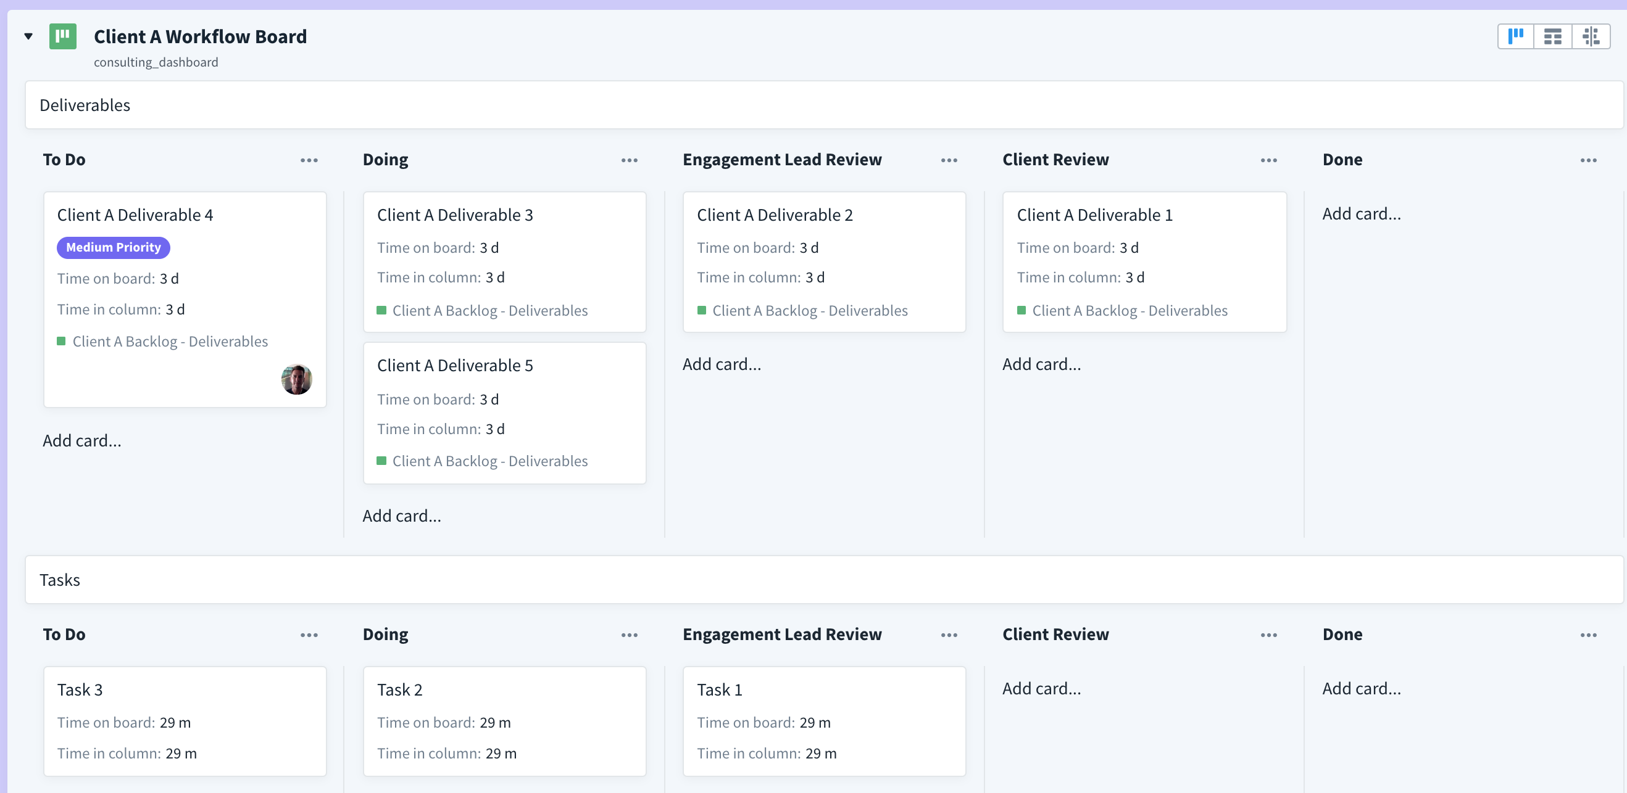Open the Client Review column menu
Screen dimensions: 1627x793
pyautogui.click(x=1268, y=160)
